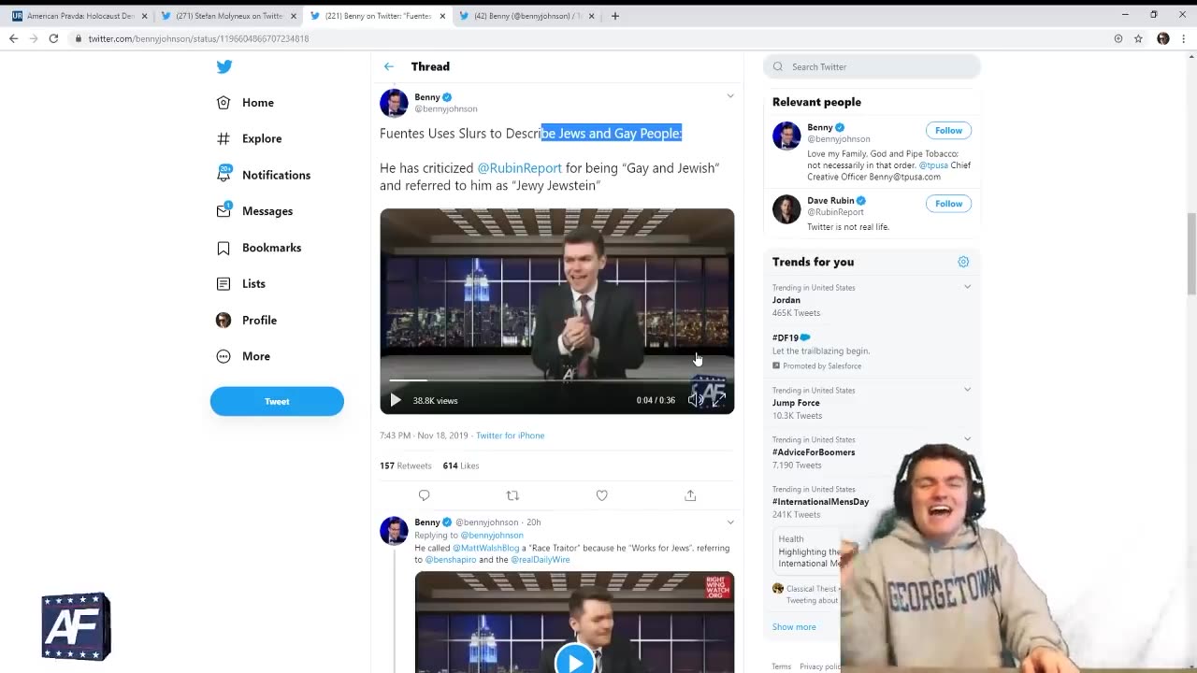
Task: Like the tweet with heart icon
Action: [601, 495]
